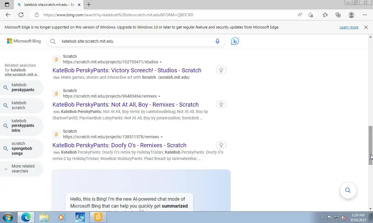The width and height of the screenshot is (373, 223).
Task: Expand URL dropdown for projects/96483464/remixes
Action: pos(159,96)
